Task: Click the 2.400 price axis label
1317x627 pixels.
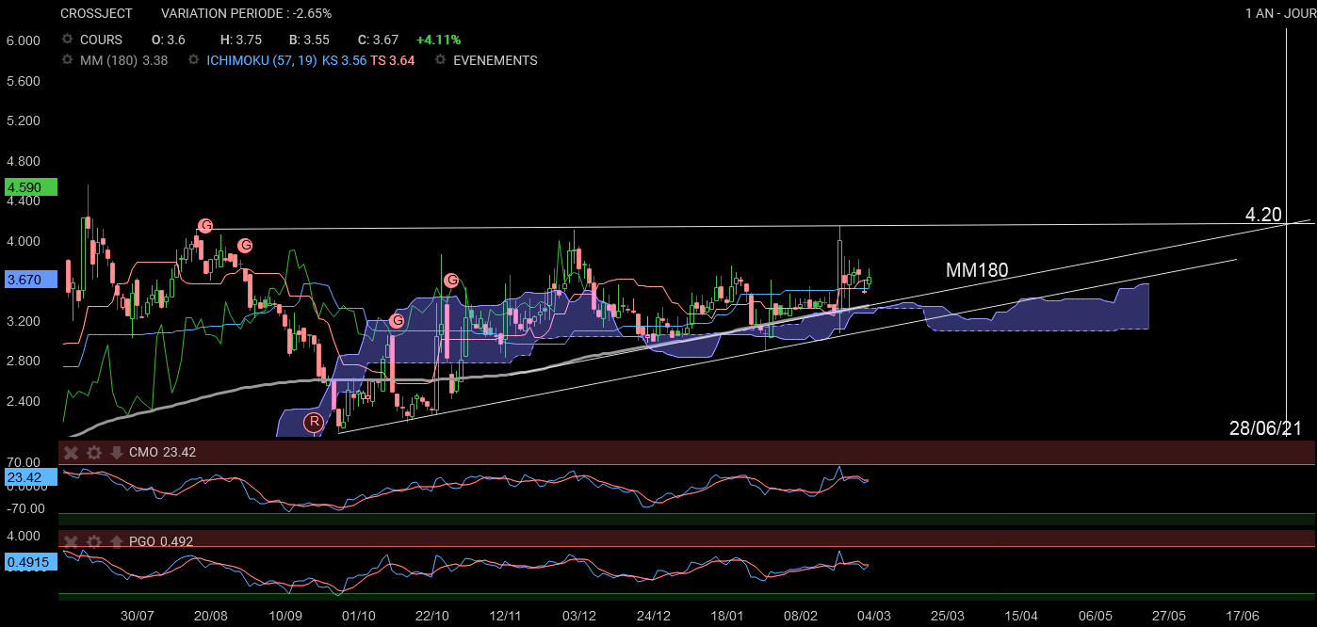Action: pos(24,401)
